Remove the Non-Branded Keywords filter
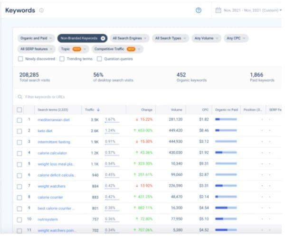 click(103, 38)
